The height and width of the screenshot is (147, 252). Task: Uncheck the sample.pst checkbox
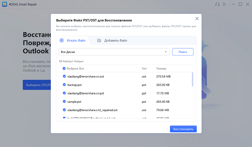click(64, 101)
